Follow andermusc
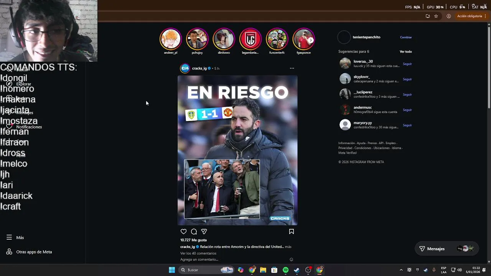The width and height of the screenshot is (491, 276). (x=407, y=110)
